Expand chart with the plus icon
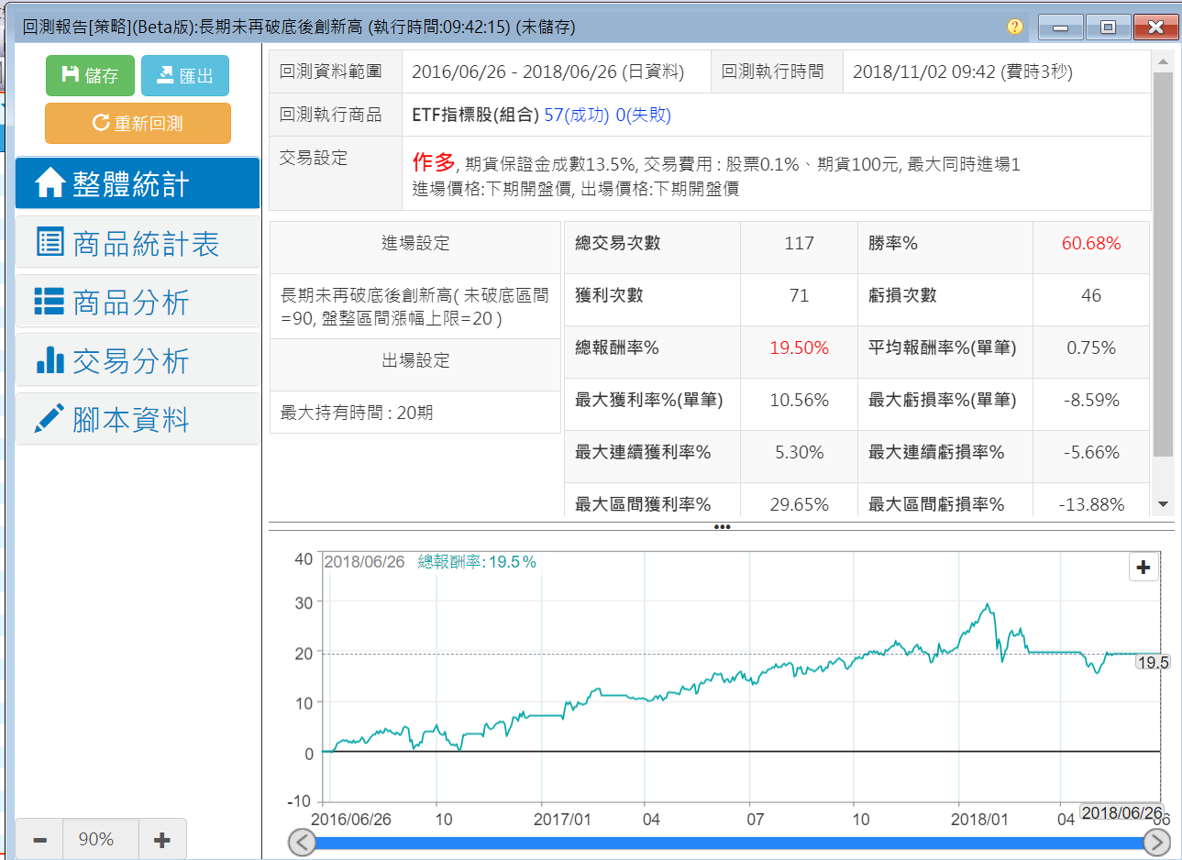The width and height of the screenshot is (1182, 860). pos(1143,568)
